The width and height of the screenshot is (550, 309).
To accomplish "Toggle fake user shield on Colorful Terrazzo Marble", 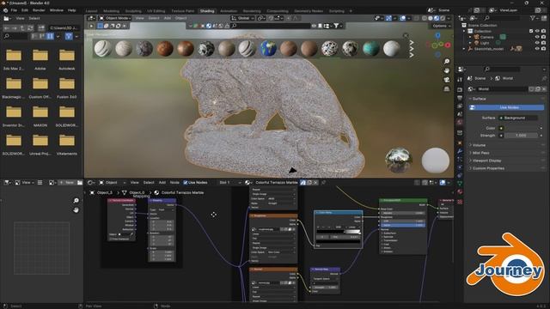I will (x=303, y=183).
